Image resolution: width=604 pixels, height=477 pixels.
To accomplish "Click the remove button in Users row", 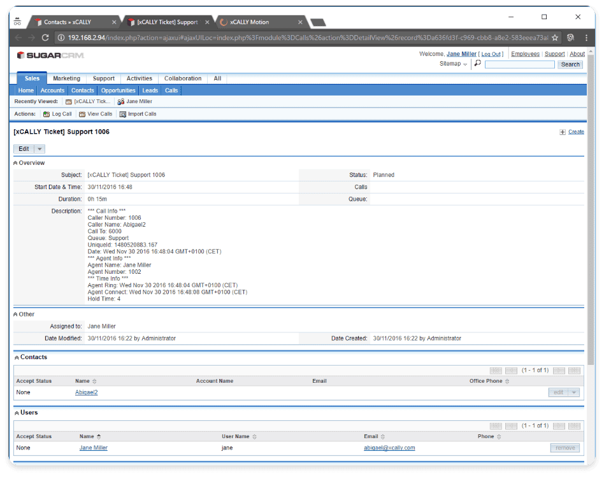I will [x=565, y=448].
